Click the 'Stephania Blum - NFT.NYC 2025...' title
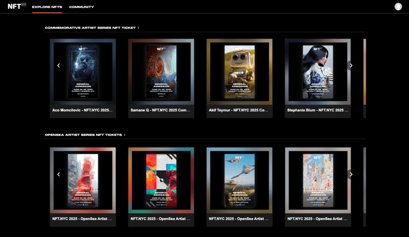Screen dimensions: 409x237 pos(318,110)
